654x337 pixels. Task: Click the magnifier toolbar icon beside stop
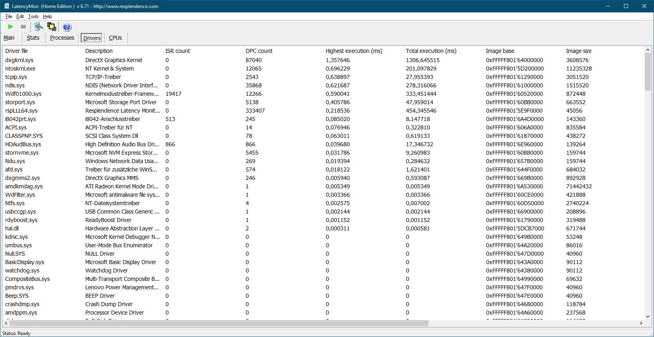pos(38,27)
